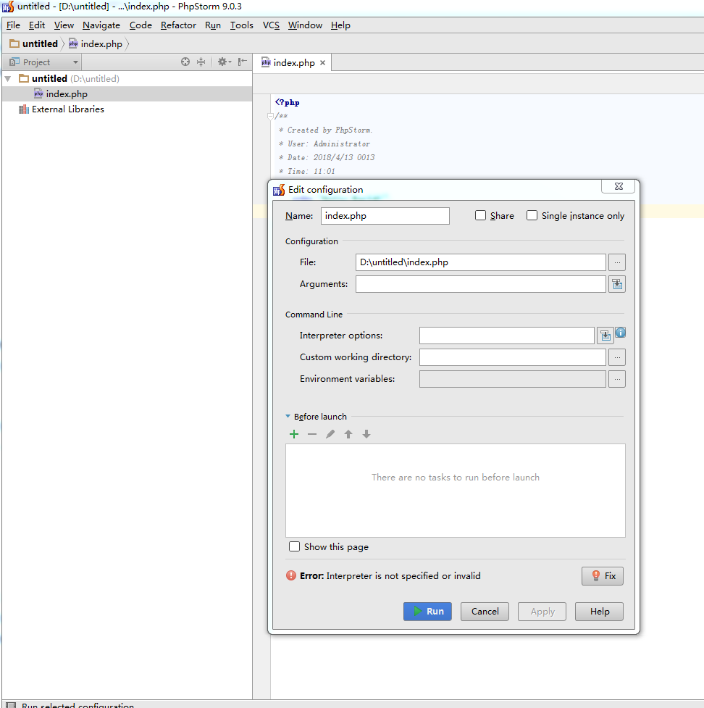Select External Libraries in Project tree
This screenshot has height=708, width=704.
click(67, 109)
